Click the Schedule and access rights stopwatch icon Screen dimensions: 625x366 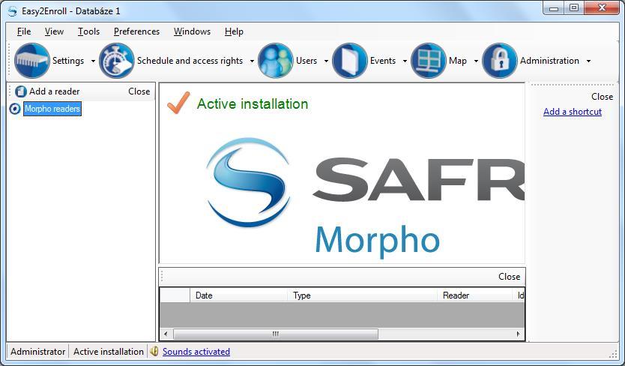click(x=117, y=61)
